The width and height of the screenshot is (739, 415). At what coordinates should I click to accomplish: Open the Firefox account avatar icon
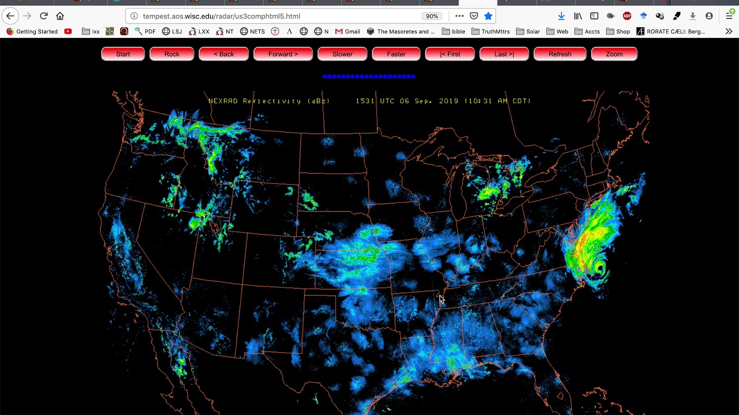tap(709, 16)
